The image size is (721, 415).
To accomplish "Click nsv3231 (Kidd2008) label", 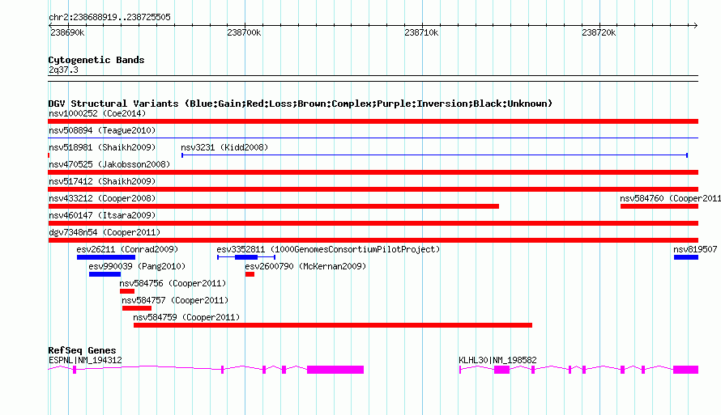I will point(224,147).
